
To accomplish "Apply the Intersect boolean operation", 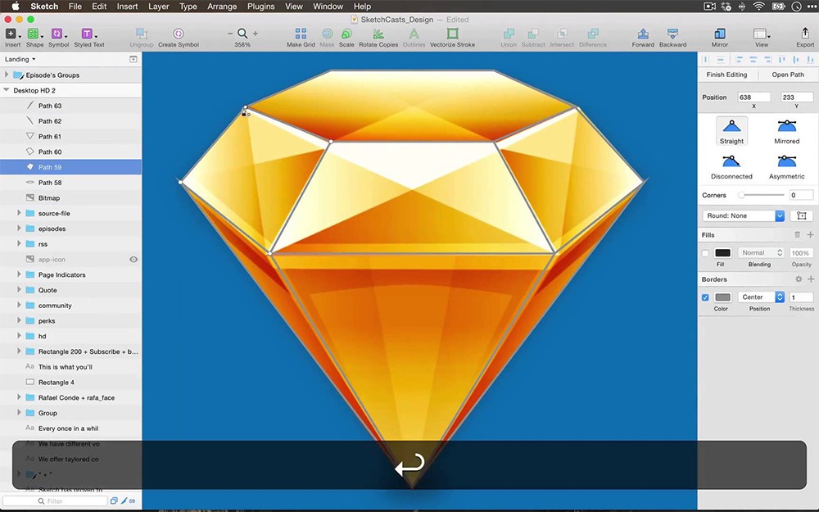I will coord(562,34).
